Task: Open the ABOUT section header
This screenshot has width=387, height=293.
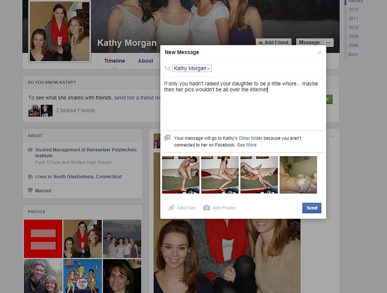Action: [35, 136]
